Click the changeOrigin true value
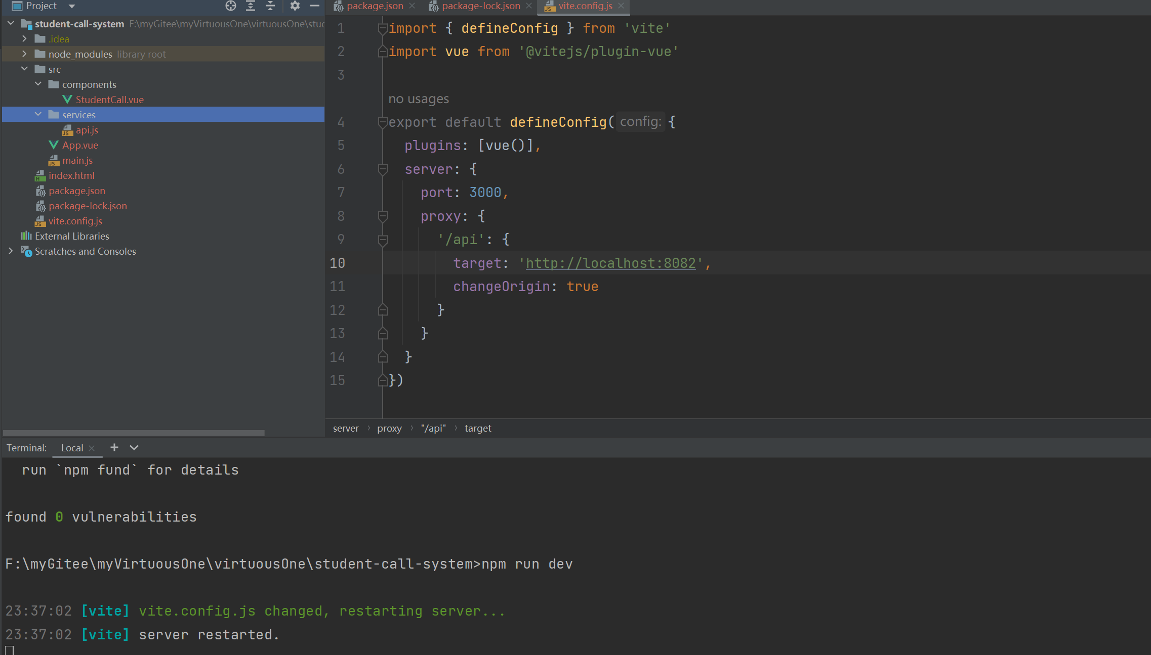The height and width of the screenshot is (655, 1151). (x=582, y=287)
